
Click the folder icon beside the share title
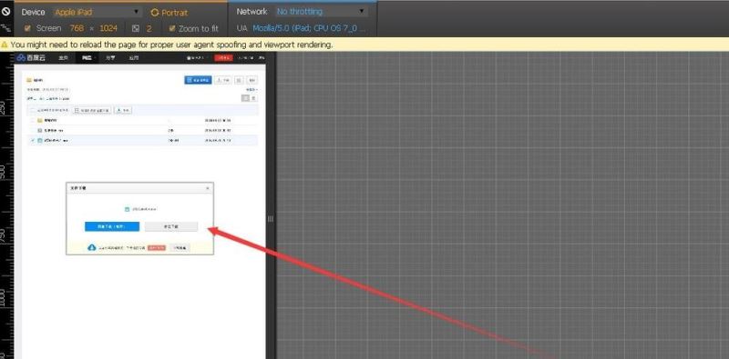point(29,80)
